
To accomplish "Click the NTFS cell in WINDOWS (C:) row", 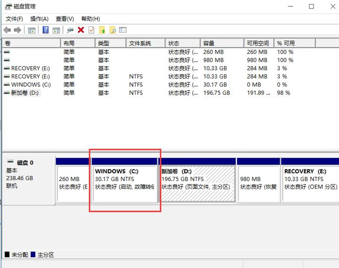I will click(x=136, y=84).
